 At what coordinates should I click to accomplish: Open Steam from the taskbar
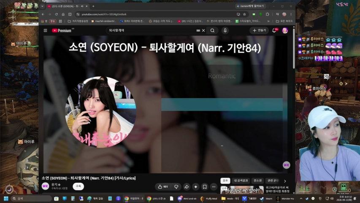pyautogui.click(x=266, y=198)
